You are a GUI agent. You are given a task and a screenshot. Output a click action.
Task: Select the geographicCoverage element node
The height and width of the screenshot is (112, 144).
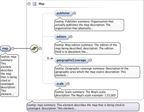(71, 60)
